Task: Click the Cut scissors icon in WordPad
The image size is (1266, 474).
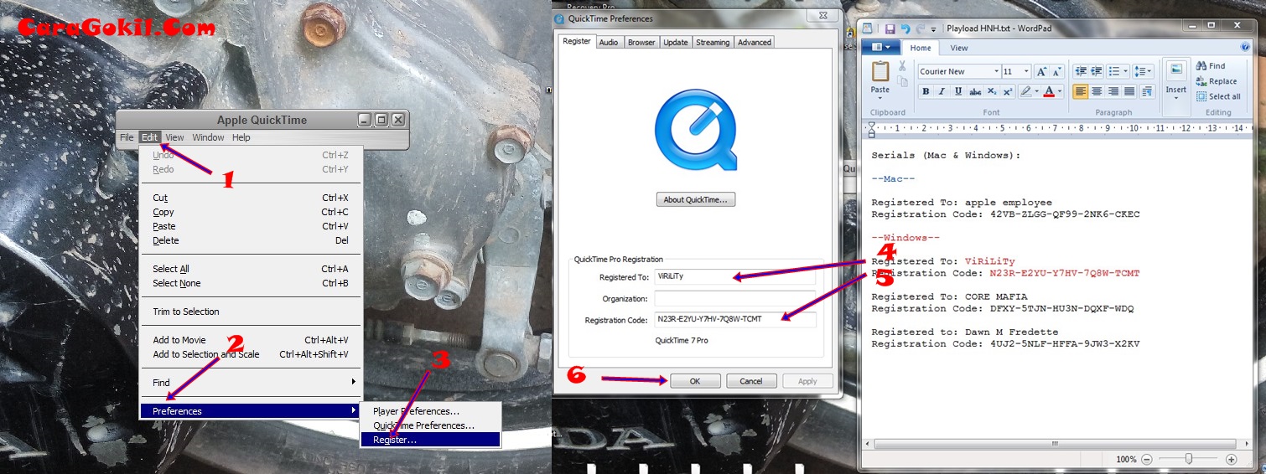Action: pyautogui.click(x=902, y=65)
